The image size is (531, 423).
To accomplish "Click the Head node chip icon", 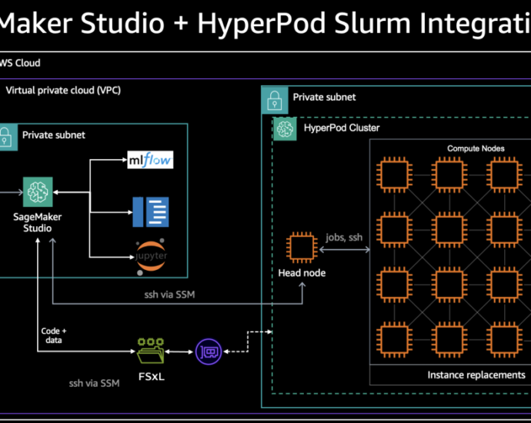I will click(x=302, y=248).
